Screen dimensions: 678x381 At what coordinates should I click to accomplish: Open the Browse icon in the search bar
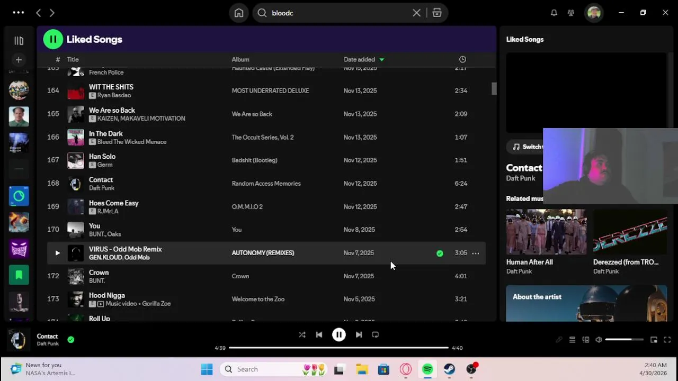tap(437, 13)
